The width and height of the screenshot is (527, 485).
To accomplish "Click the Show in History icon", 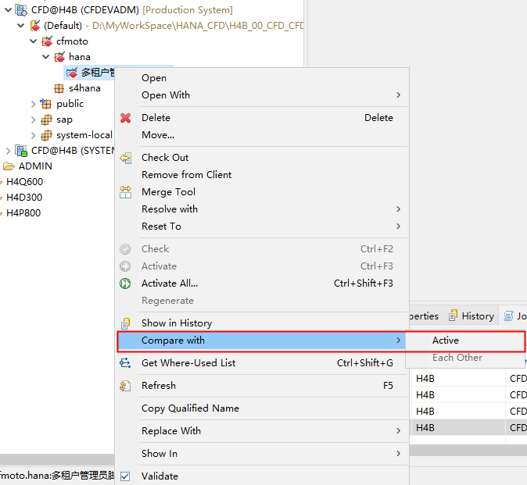I will pos(125,323).
